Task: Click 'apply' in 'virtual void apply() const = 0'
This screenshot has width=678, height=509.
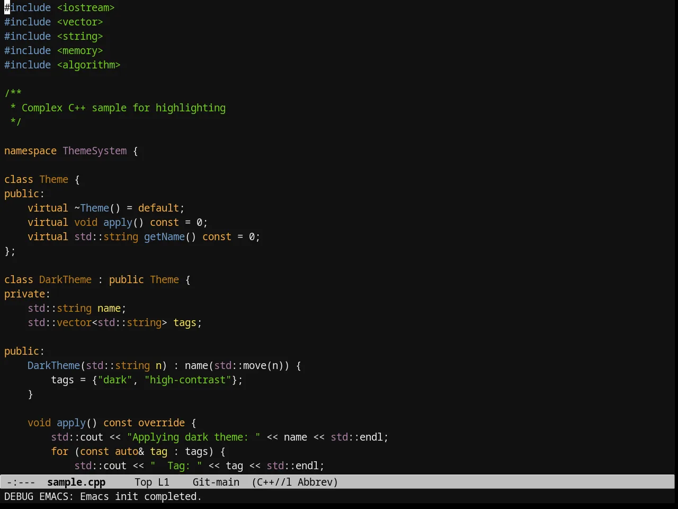Action: [118, 222]
